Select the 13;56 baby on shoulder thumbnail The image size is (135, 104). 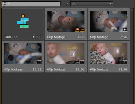pyautogui.click(x=109, y=54)
